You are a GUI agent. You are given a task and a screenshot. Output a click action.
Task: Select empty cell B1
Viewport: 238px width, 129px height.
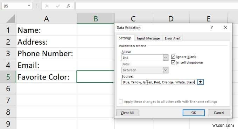pyautogui.click(x=96, y=30)
